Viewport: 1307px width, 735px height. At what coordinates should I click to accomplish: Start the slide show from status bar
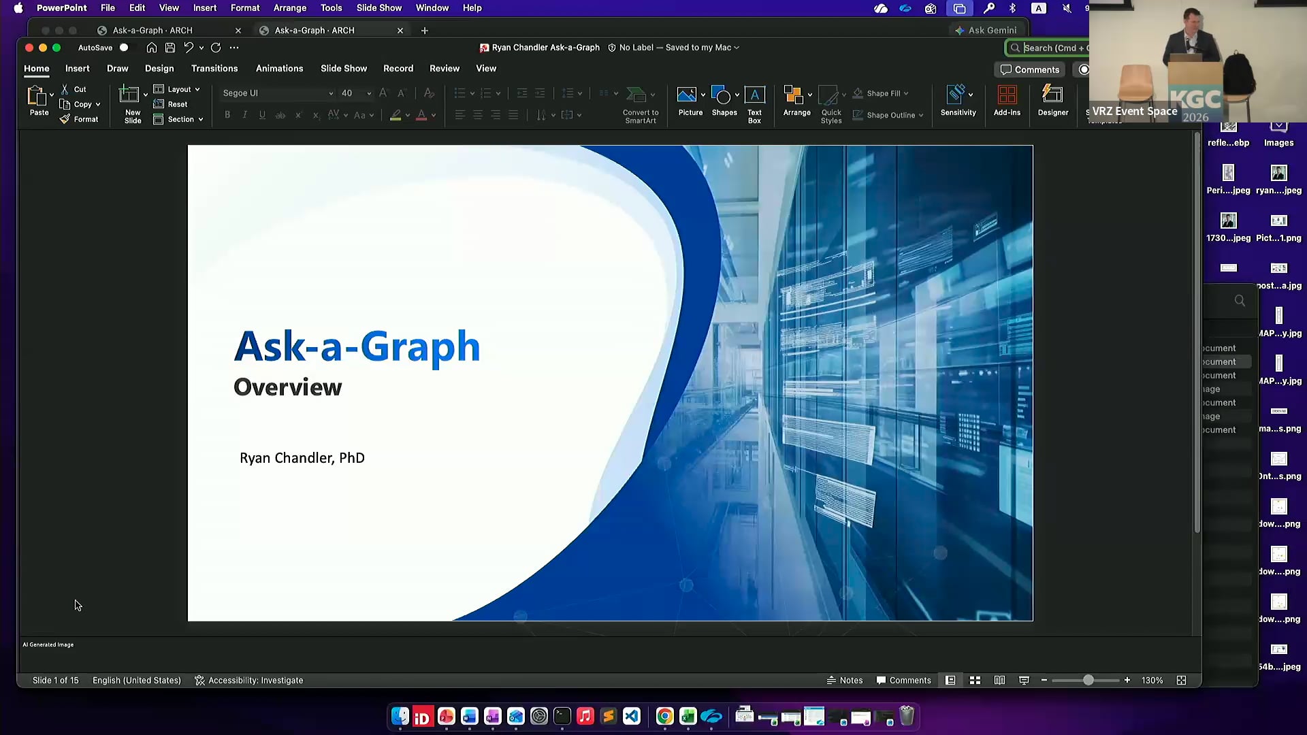point(1024,681)
